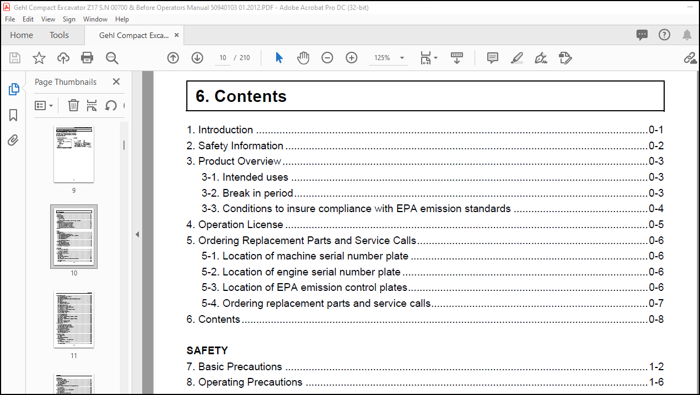The width and height of the screenshot is (700, 395).
Task: Click the scrolling mode keyboard icon
Action: pyautogui.click(x=456, y=58)
